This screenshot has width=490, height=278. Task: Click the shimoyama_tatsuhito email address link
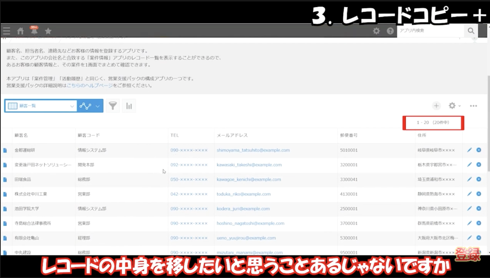[253, 150]
